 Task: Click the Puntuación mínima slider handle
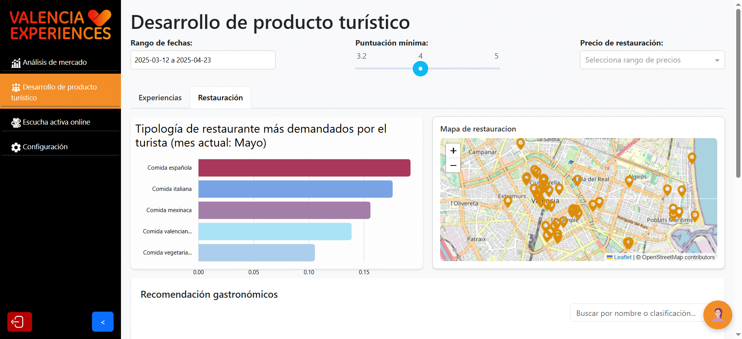coord(420,69)
